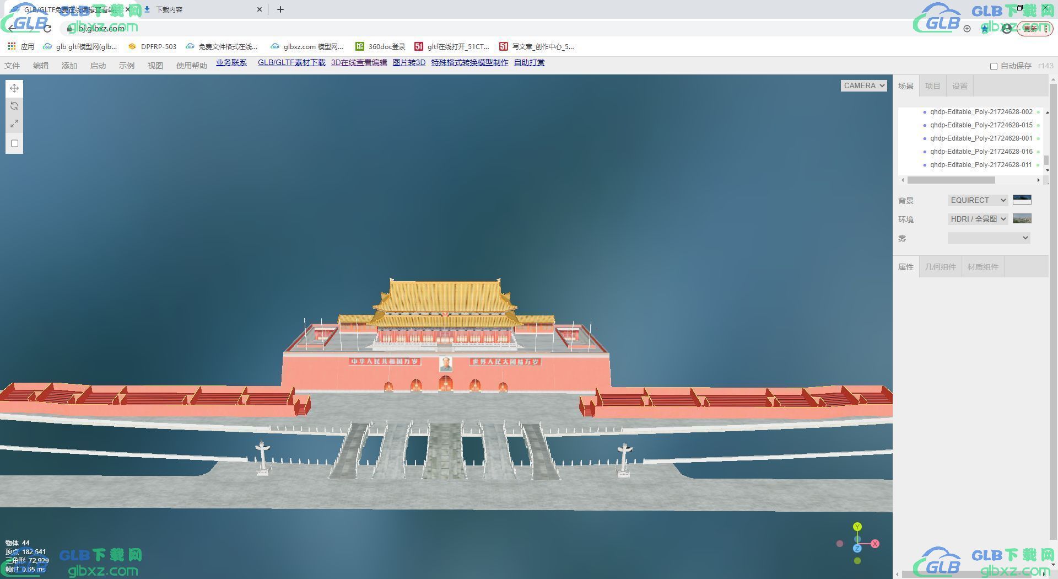Click green material dot of Poly-21724628-002 row
Screen dimensions: 1058x579
[1038, 112]
